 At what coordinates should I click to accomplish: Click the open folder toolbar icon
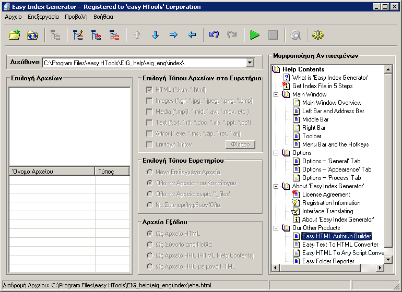click(x=15, y=35)
